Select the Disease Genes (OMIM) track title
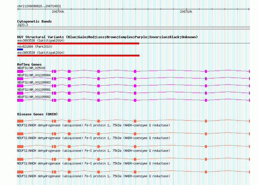 coord(37,114)
